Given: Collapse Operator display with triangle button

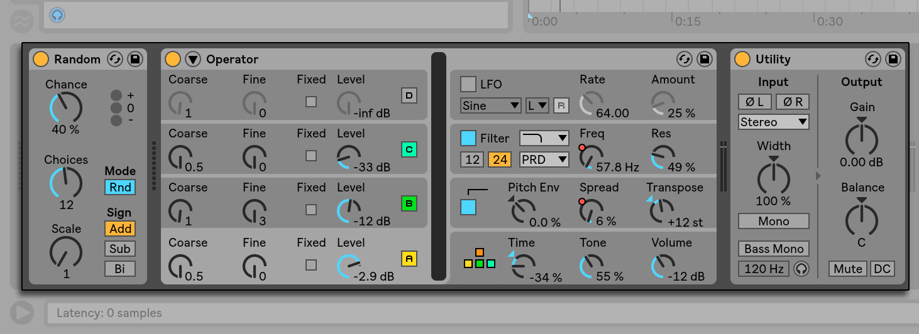Looking at the screenshot, I should [x=193, y=59].
